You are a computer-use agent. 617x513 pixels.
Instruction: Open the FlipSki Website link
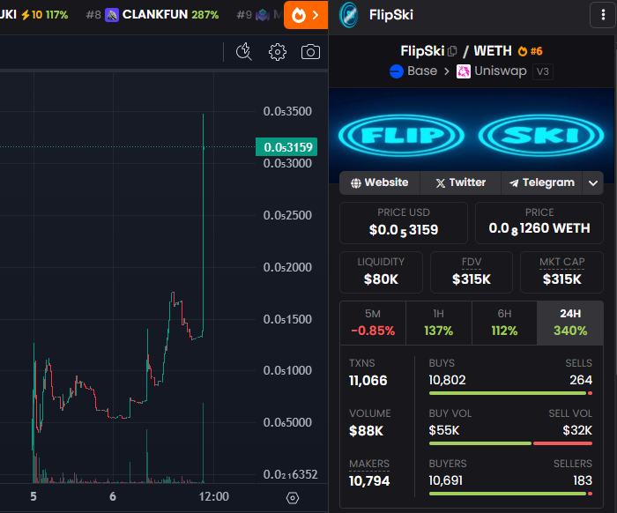coord(380,182)
